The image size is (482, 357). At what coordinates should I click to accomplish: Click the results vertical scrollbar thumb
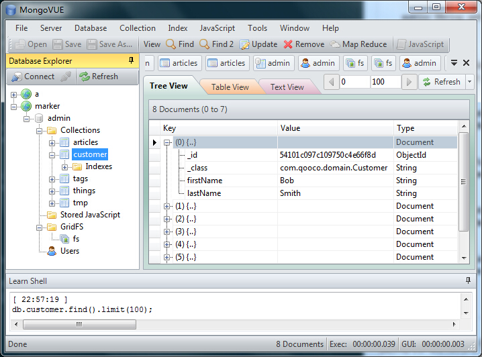click(x=463, y=182)
